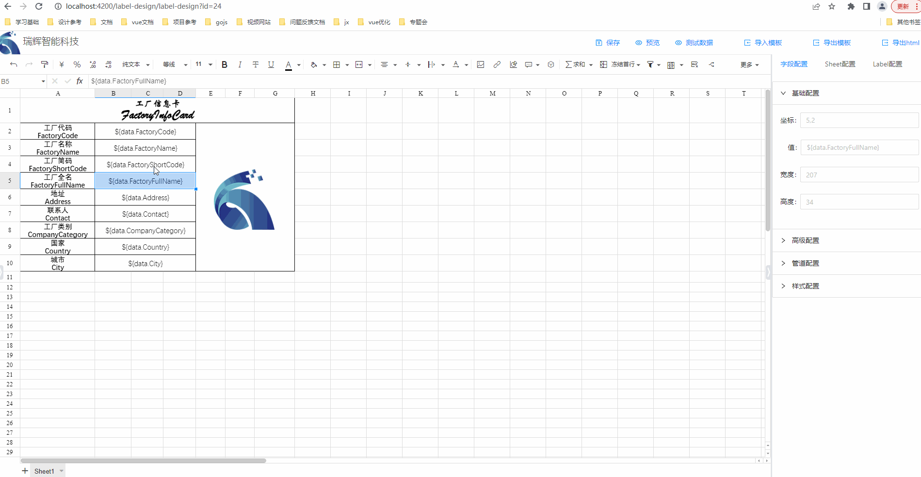Click 预览 preview button
921x477 pixels.
[647, 43]
